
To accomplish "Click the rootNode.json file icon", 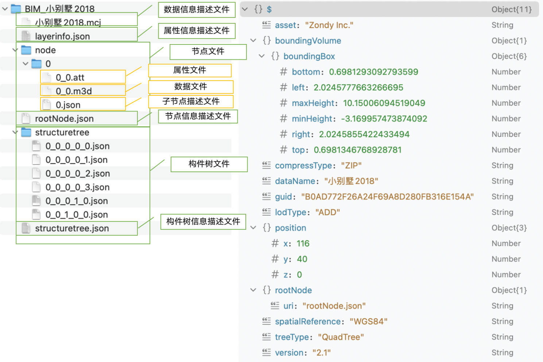I will tap(26, 118).
